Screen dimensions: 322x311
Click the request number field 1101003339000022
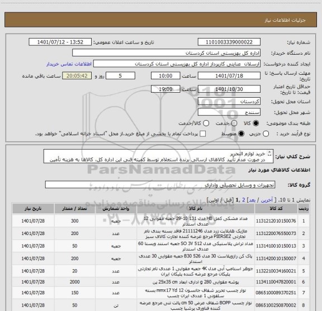pos(229,42)
